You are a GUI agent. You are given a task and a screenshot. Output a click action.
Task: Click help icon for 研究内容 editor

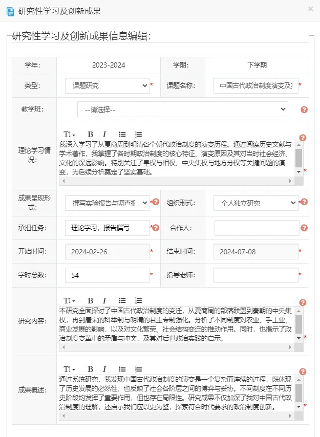303,302
